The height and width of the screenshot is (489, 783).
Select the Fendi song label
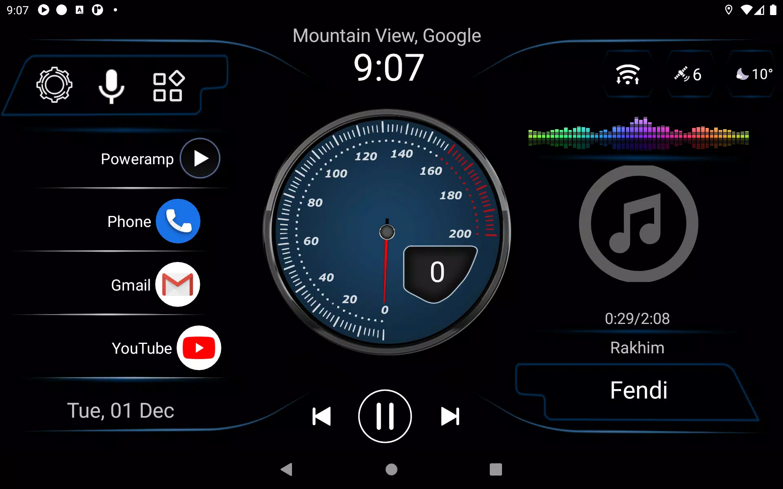click(638, 389)
